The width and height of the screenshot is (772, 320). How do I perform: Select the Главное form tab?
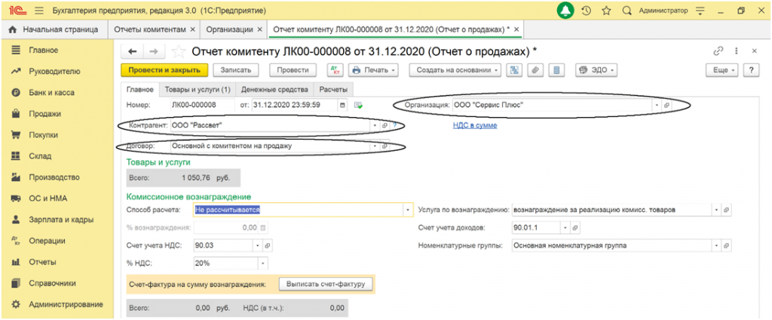coord(140,90)
